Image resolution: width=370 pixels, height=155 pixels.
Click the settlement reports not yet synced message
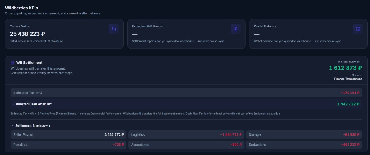[x=178, y=41]
